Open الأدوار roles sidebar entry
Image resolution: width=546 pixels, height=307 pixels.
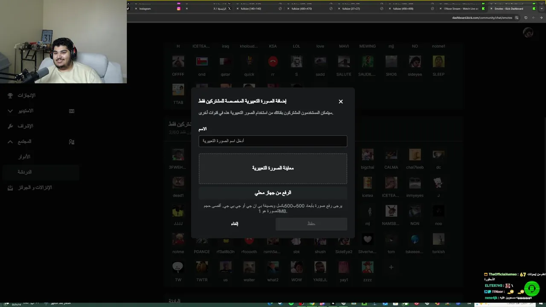coord(24,157)
